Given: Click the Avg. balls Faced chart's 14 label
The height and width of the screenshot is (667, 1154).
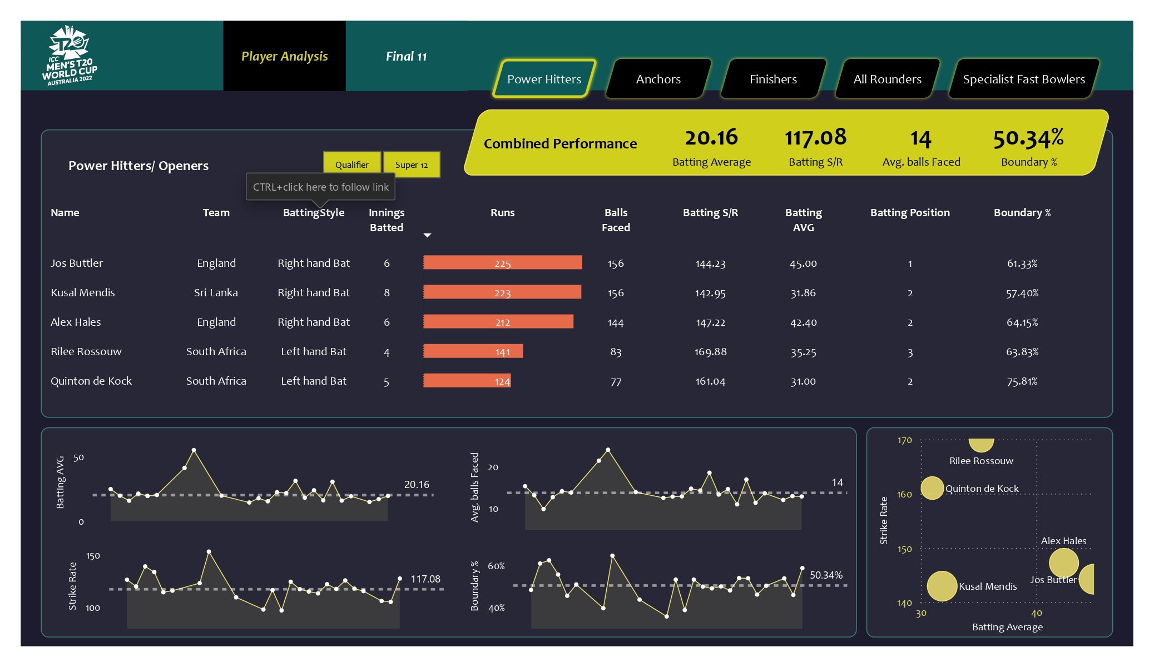Looking at the screenshot, I should pos(837,482).
